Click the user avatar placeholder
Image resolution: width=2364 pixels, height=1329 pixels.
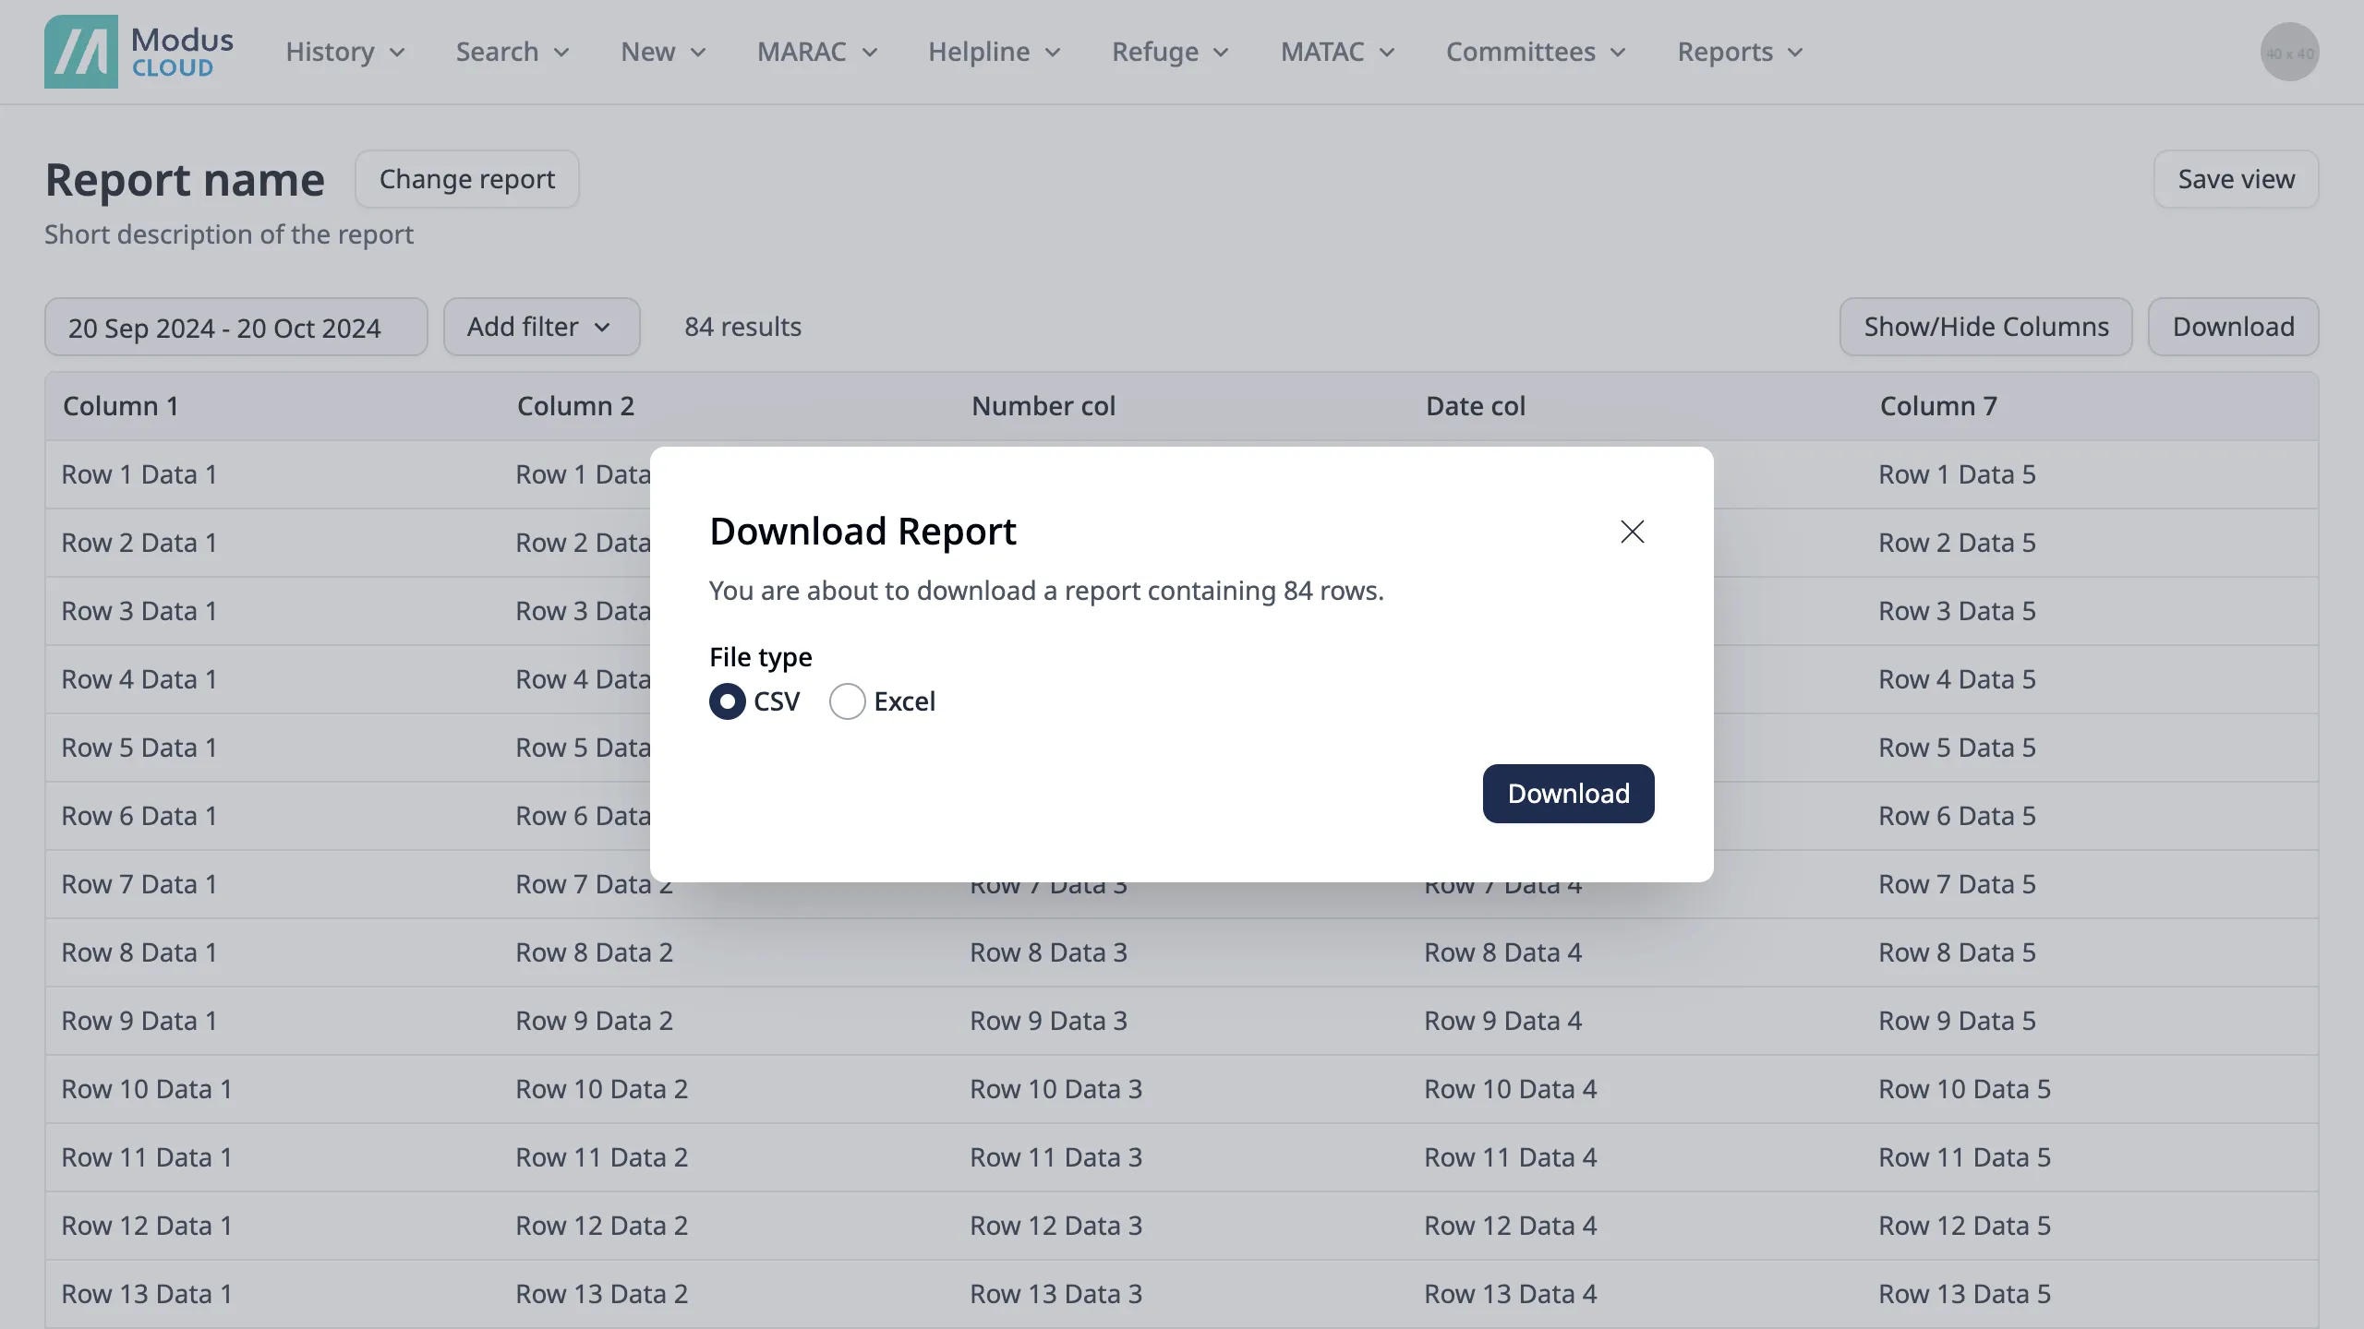(x=2288, y=52)
